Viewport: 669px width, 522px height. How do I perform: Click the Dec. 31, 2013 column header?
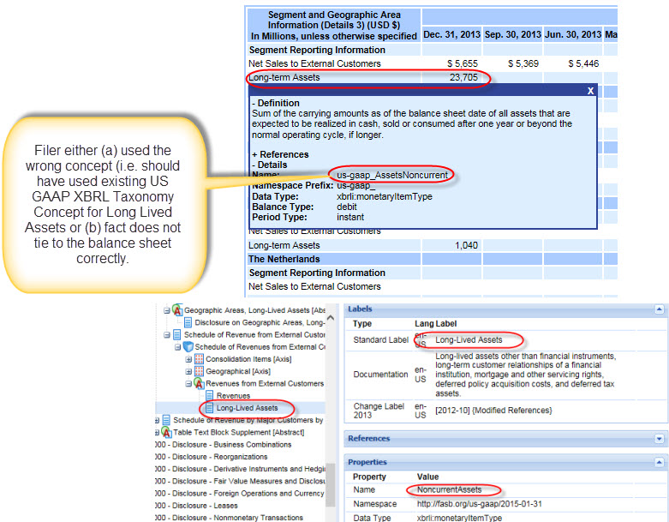tap(451, 34)
